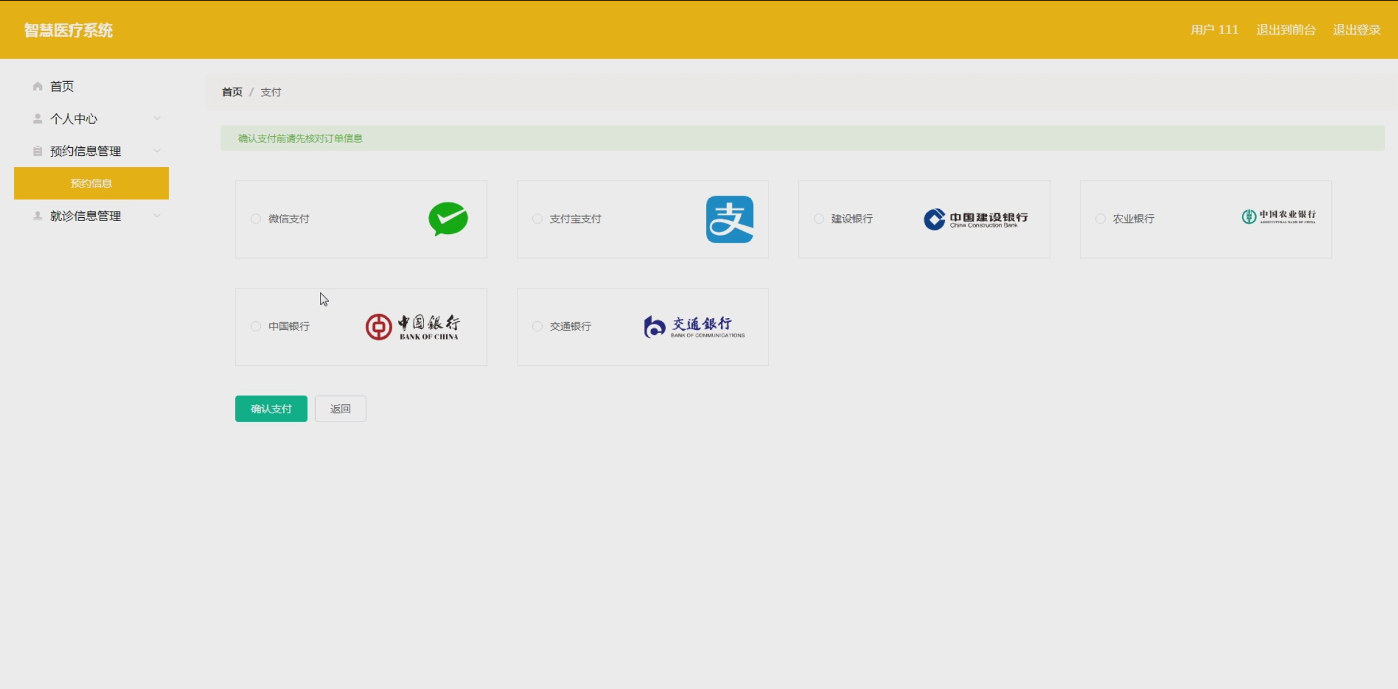1398x689 pixels.
Task: Select the 支付宝支付 radio button
Action: (537, 219)
